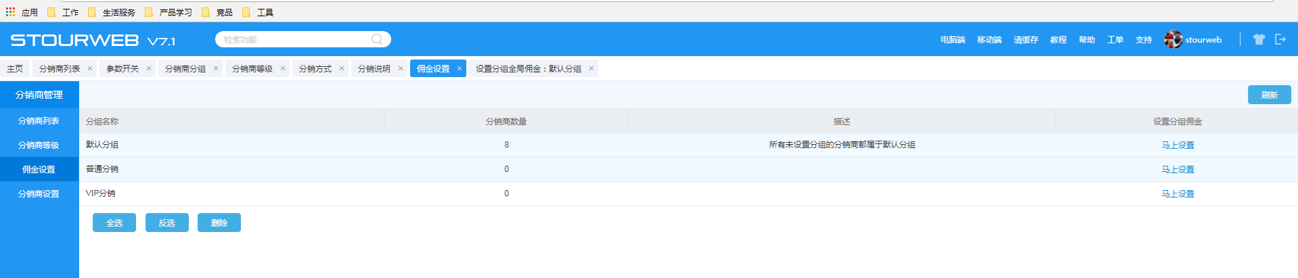
Task: Open 分销商设置 in the sidebar
Action: tap(39, 193)
